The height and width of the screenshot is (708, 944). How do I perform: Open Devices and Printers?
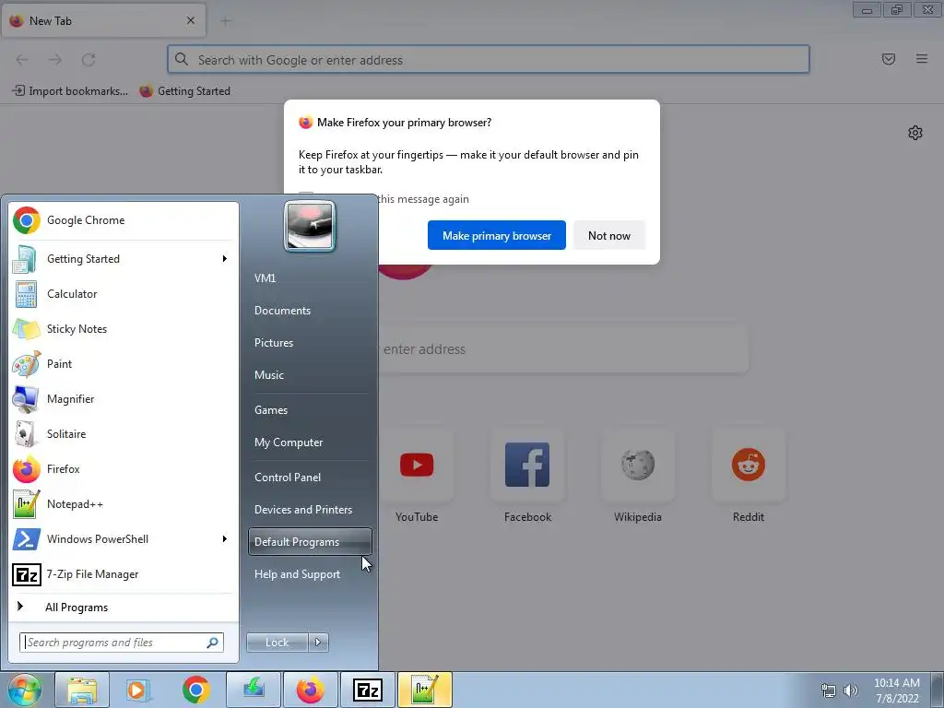310,510
